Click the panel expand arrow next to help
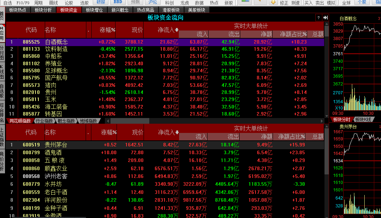 point(326,18)
